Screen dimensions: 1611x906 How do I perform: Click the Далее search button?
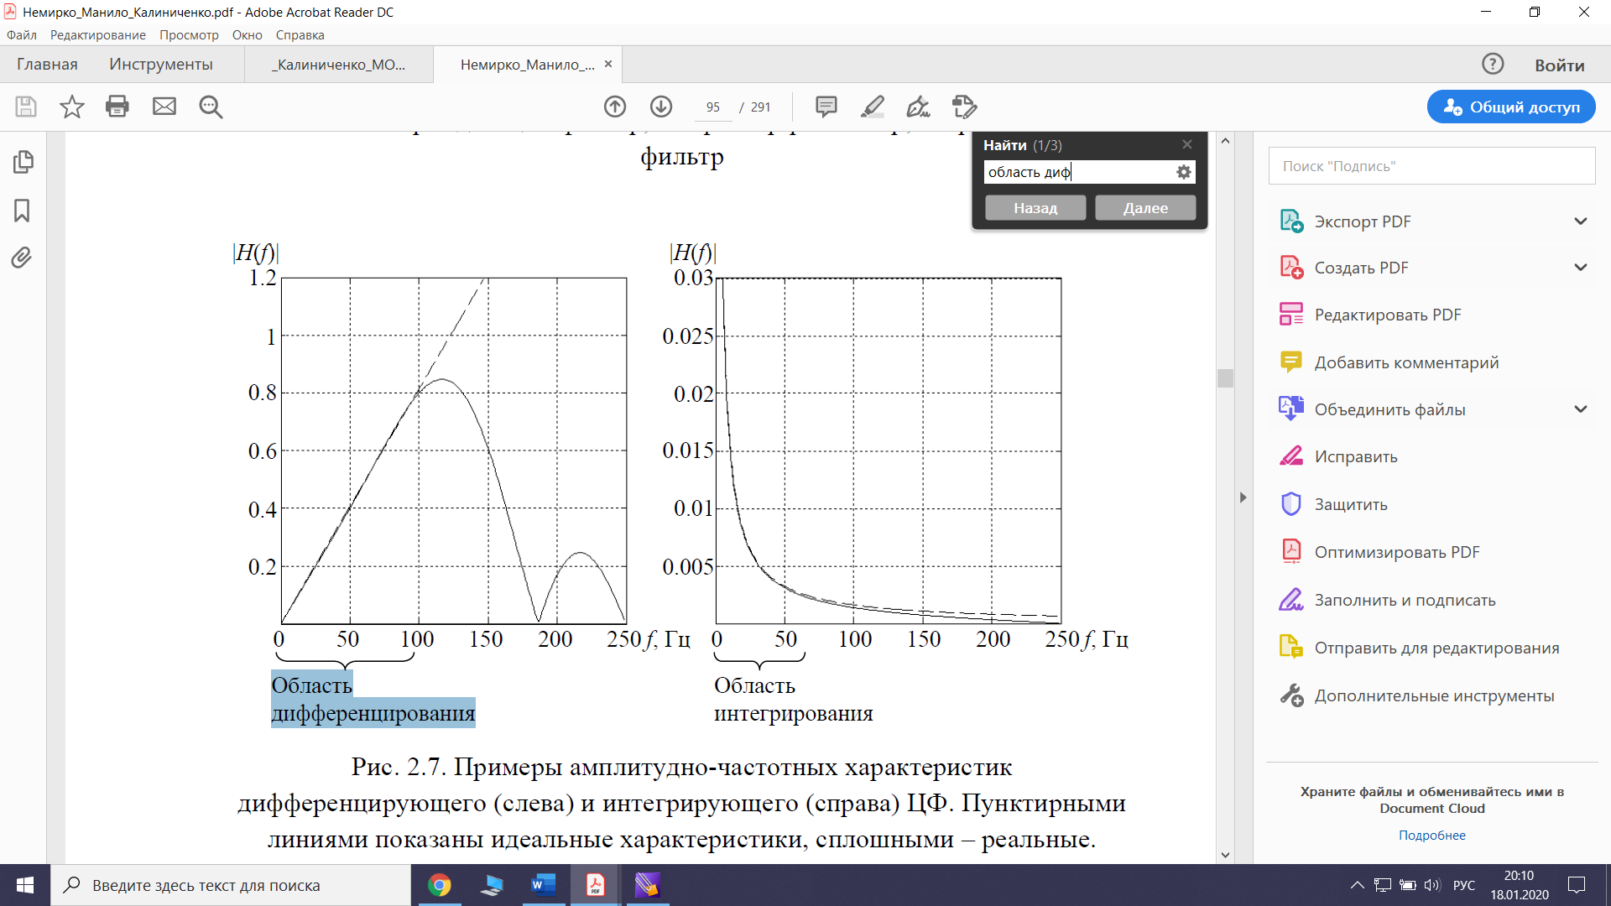[1145, 208]
